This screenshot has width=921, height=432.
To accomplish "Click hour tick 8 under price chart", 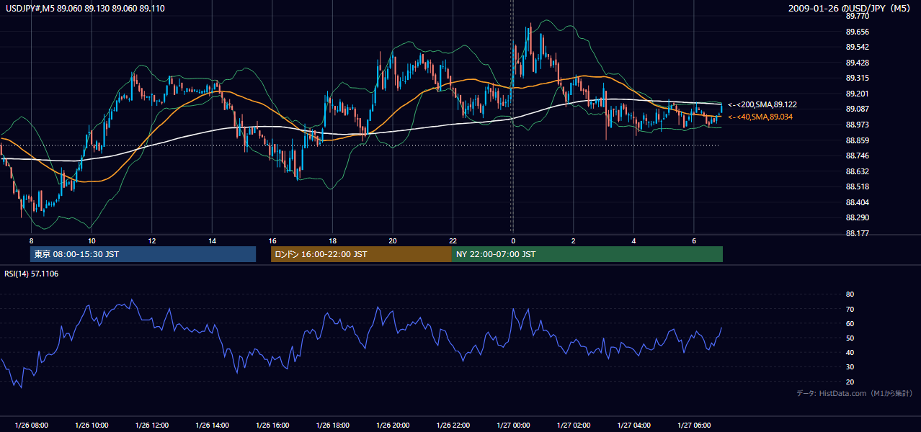I will click(31, 240).
